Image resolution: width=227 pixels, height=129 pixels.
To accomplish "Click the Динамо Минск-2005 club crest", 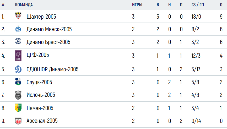I will pyautogui.click(x=18, y=29).
